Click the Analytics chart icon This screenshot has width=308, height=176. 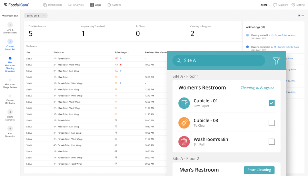70,5
